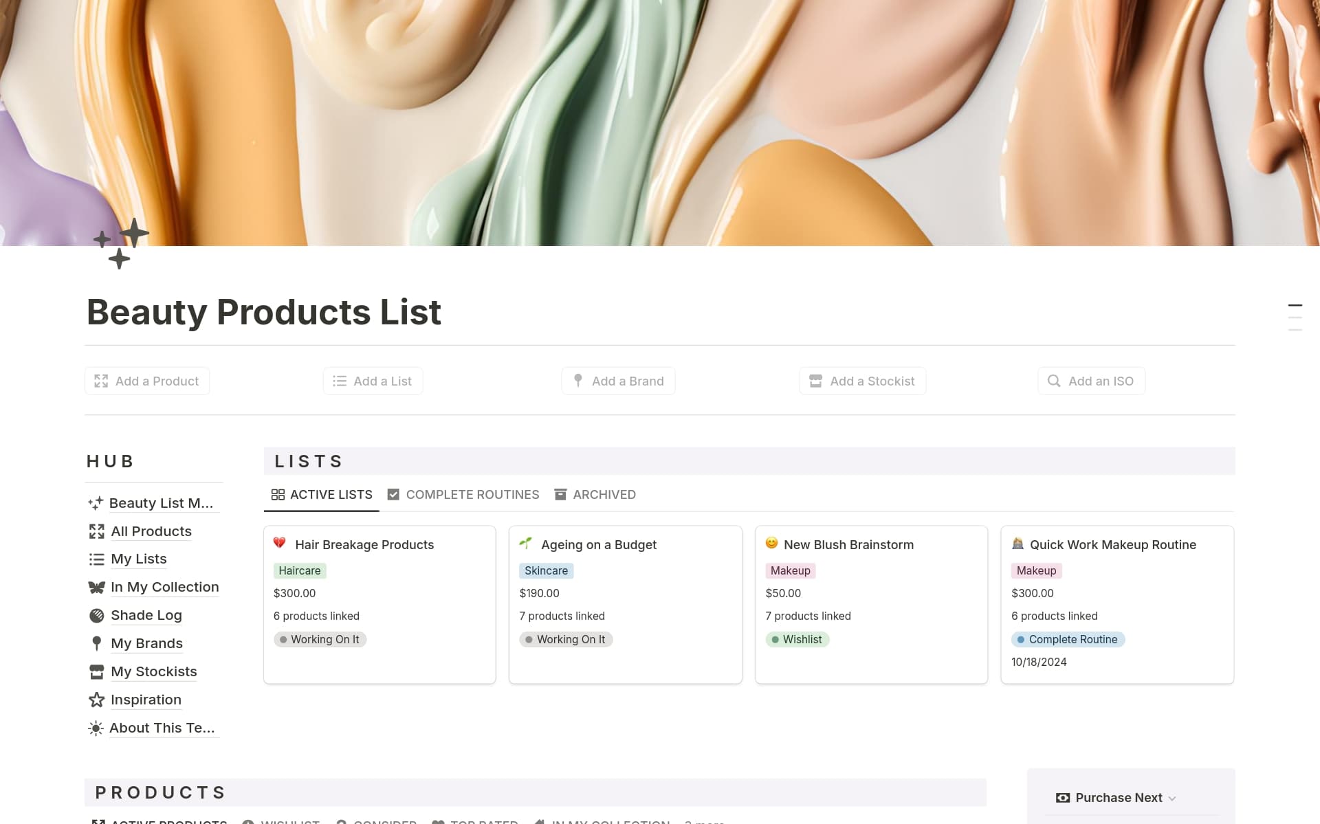1320x824 pixels.
Task: Click the Wishlist status on New Blush Brainstorm
Action: coord(797,639)
